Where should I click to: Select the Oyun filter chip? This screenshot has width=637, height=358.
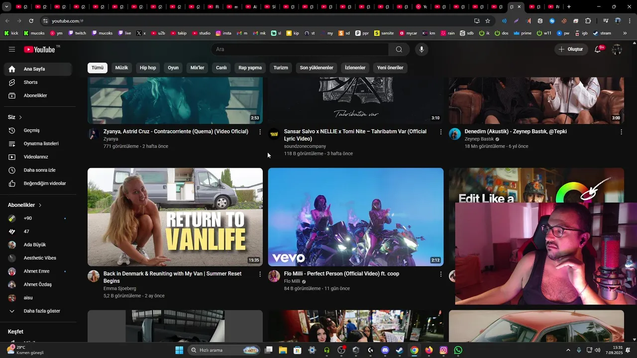coord(173,68)
